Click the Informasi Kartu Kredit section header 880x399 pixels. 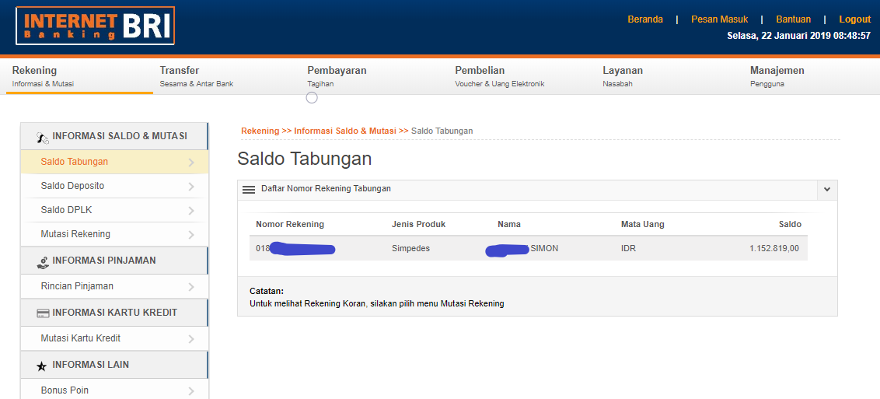click(x=114, y=313)
